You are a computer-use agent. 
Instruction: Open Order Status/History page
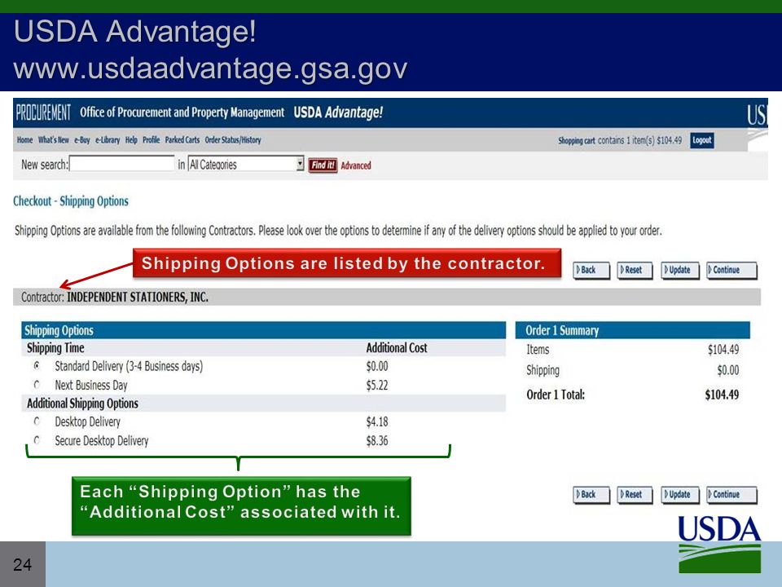point(233,139)
